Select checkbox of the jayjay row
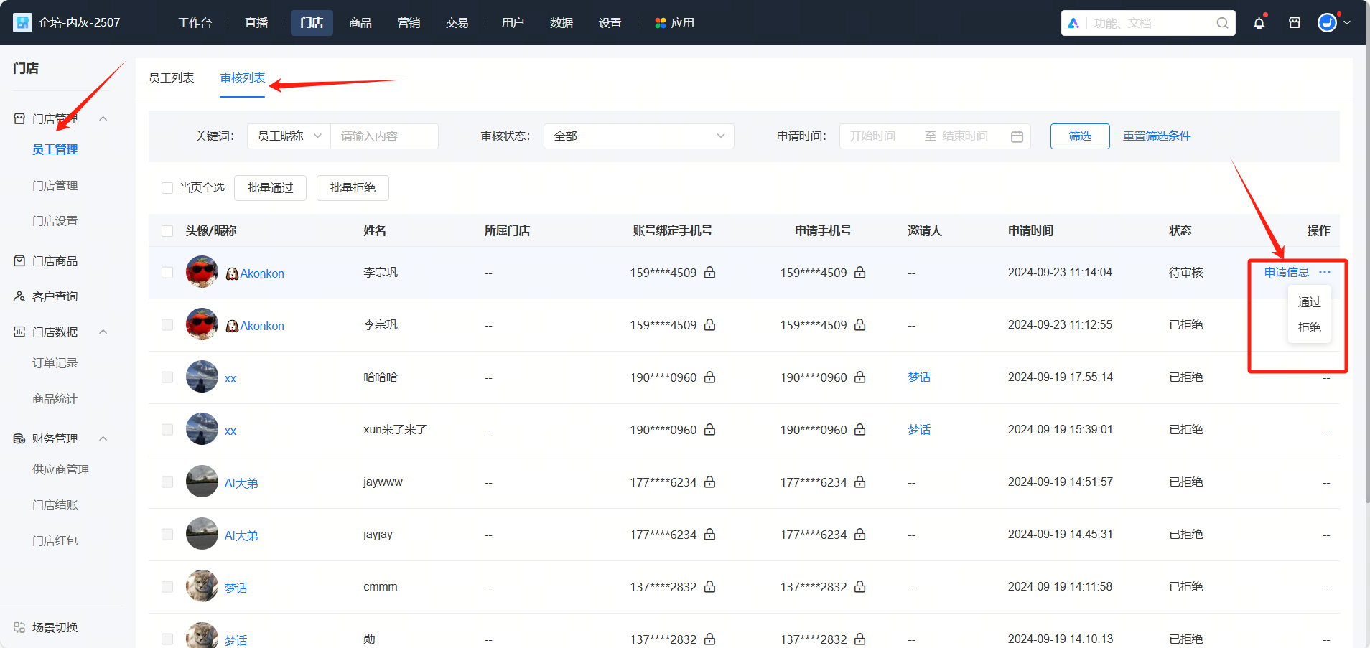The height and width of the screenshot is (648, 1370). [x=167, y=535]
